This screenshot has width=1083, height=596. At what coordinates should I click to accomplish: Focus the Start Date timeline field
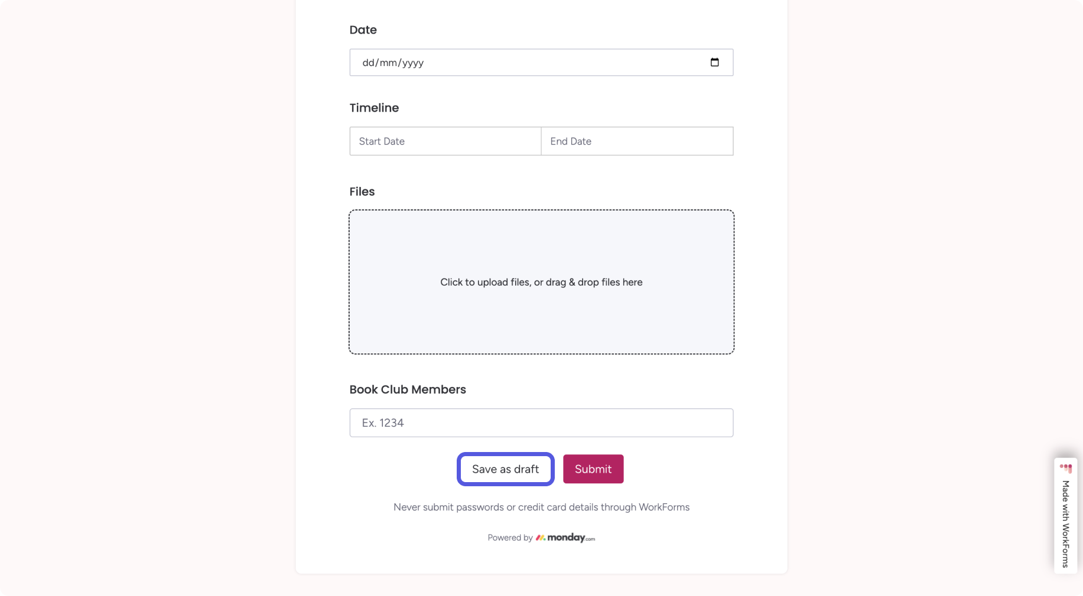tap(445, 141)
